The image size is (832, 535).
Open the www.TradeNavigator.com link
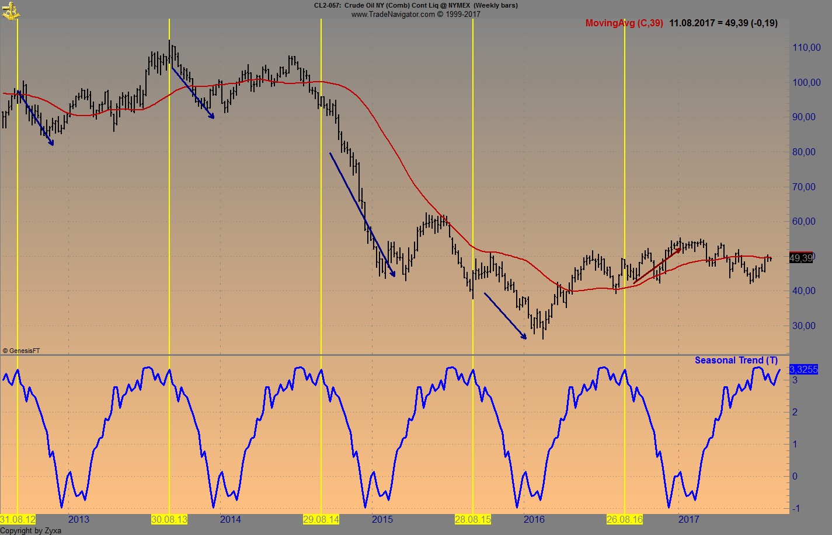coord(416,13)
